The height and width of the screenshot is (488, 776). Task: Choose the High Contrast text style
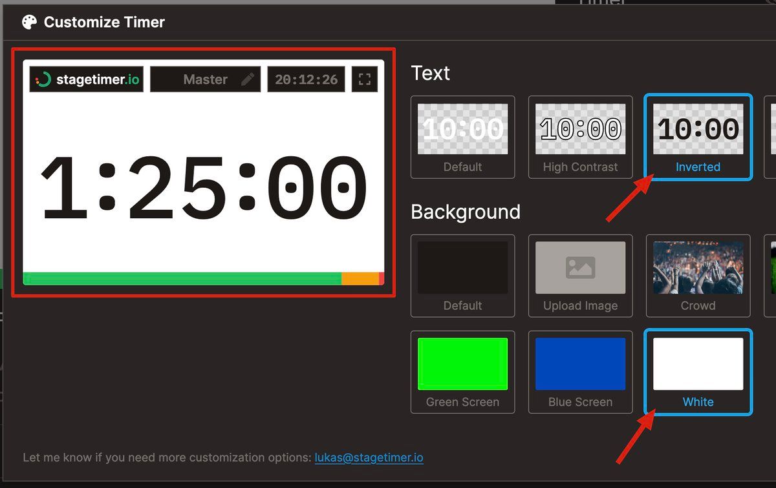point(580,137)
